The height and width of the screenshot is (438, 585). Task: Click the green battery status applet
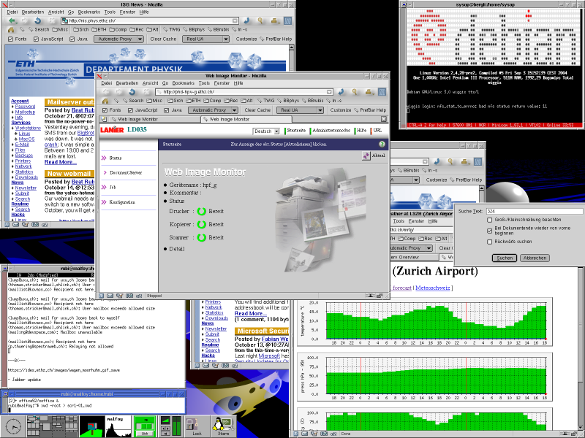(145, 426)
